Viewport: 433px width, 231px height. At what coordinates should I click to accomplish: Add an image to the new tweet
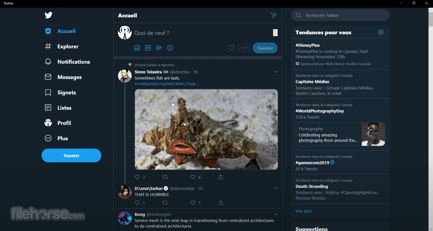point(137,48)
